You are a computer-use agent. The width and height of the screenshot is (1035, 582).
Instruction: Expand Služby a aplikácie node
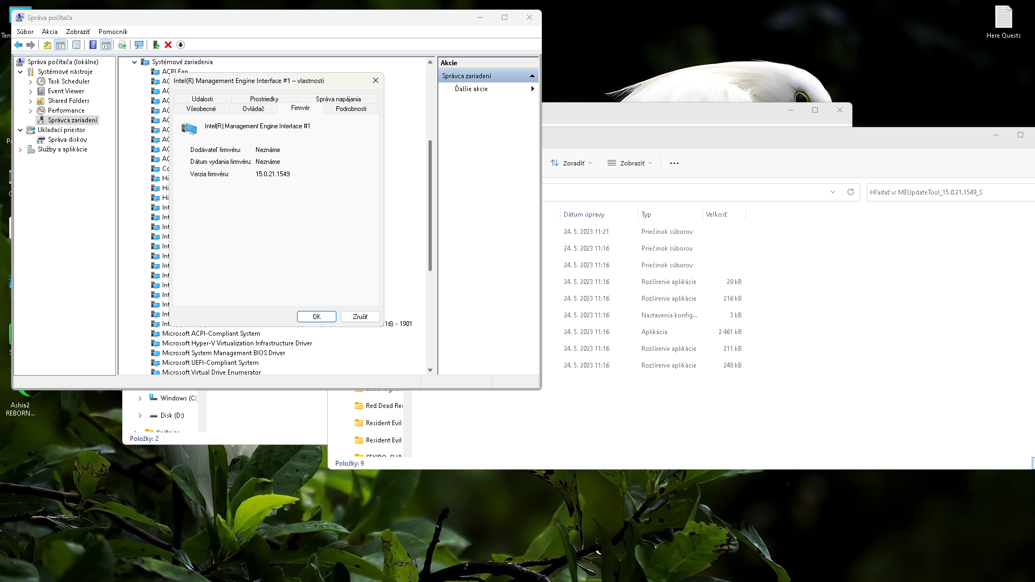tap(20, 150)
